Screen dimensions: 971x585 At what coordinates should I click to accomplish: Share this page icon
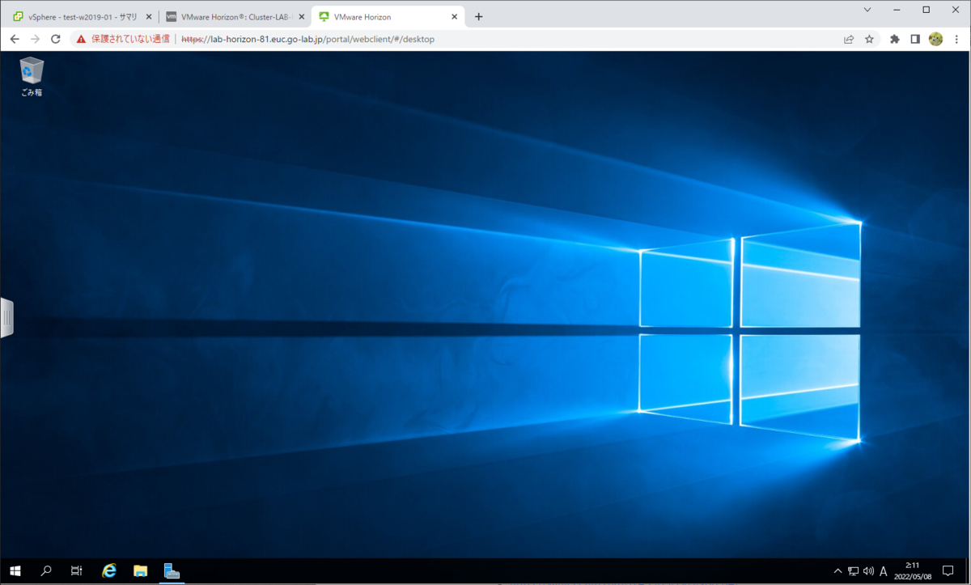[x=849, y=39]
